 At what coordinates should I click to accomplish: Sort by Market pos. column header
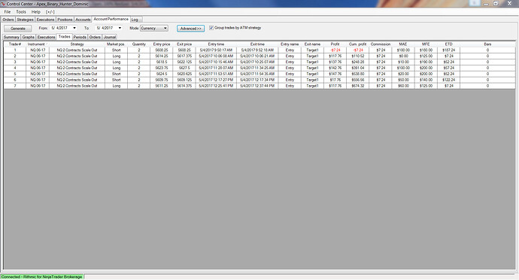point(116,44)
